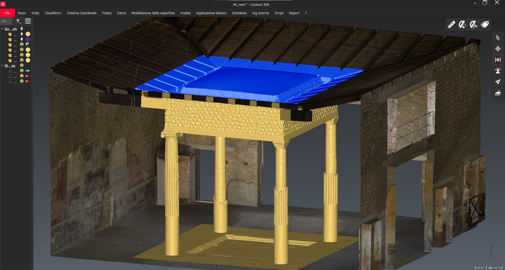Viewport: 505px width, 270px height.
Task: Click the box view orientation icon
Action: pyautogui.click(x=498, y=93)
